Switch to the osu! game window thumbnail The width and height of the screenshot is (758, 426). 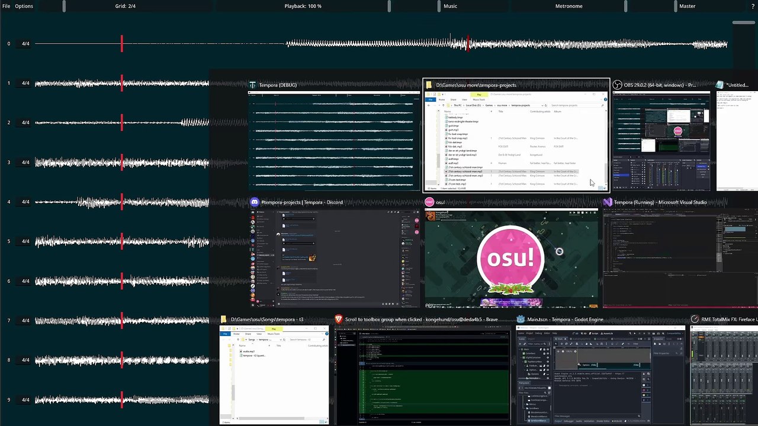click(x=512, y=258)
